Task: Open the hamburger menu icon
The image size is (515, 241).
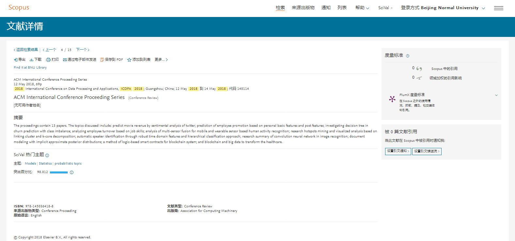Action: [x=498, y=8]
